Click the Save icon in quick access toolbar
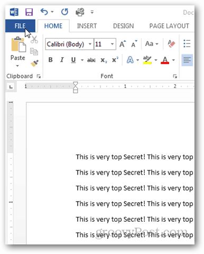204x254 pixels. tap(29, 12)
